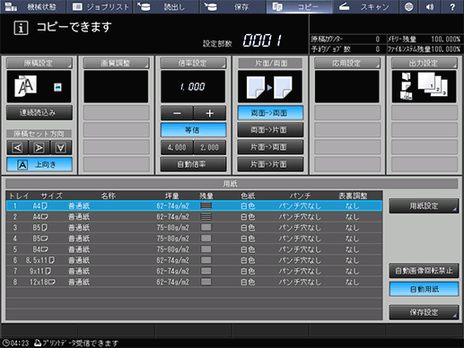This screenshot has width=464, height=348.
Task: Click the 設定部数 copy count 0001
Action: tap(262, 40)
